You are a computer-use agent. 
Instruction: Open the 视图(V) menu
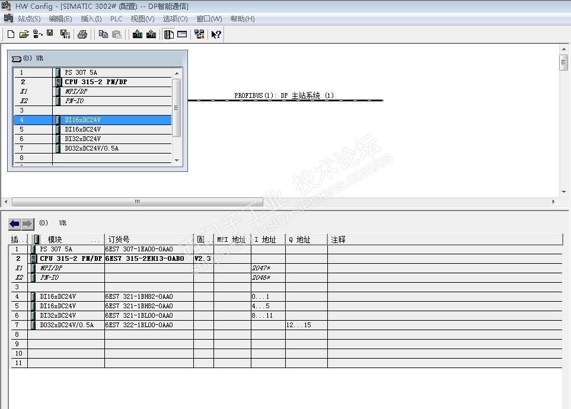pyautogui.click(x=142, y=18)
